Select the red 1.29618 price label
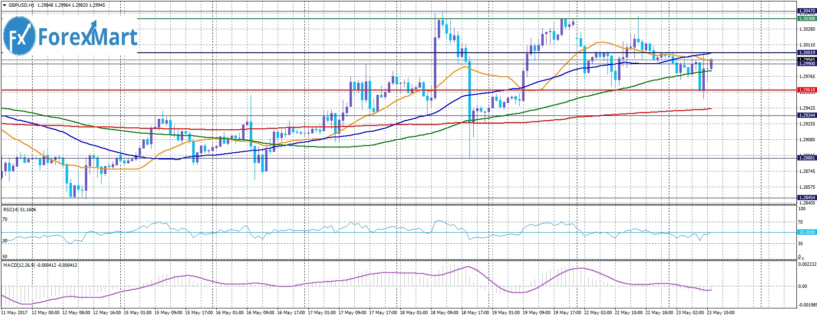Image resolution: width=817 pixels, height=318 pixels. (806, 90)
